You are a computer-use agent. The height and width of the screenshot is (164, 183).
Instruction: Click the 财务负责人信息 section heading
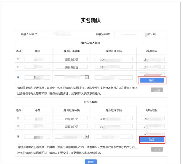point(91,43)
